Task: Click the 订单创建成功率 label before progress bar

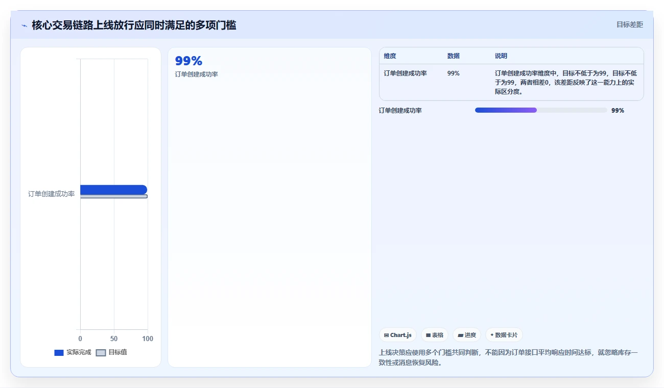Action: (x=400, y=111)
